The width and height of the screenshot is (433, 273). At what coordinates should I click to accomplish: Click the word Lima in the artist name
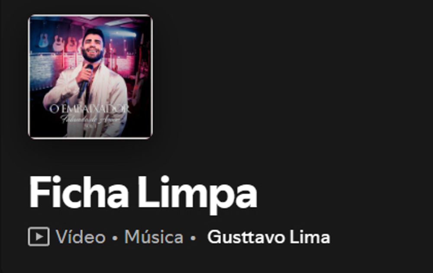(x=310, y=237)
